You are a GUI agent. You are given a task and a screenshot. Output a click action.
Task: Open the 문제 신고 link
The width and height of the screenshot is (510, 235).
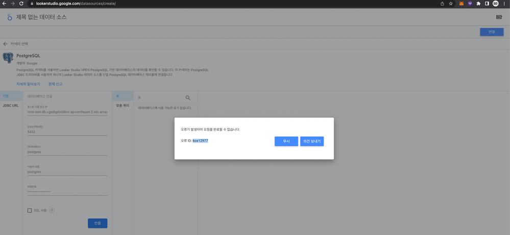click(55, 84)
